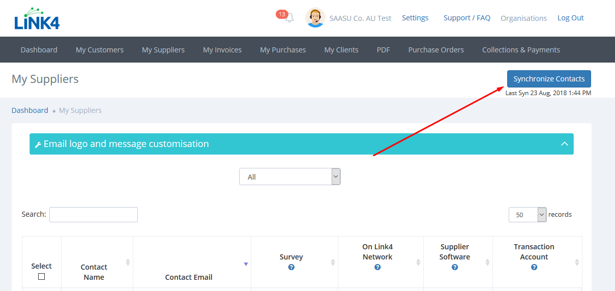Go to My Customers in navigation
Screen dimensions: 615x291
point(100,50)
